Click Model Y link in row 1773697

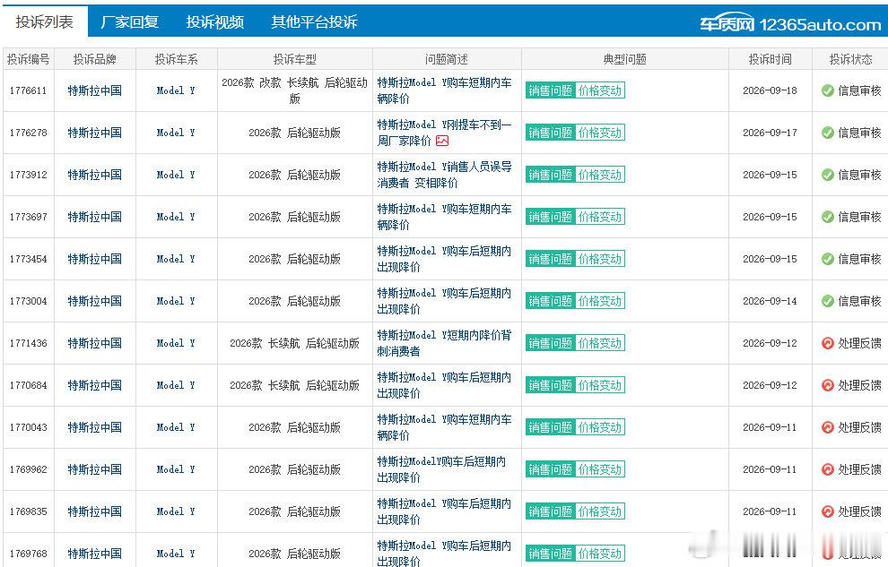coord(176,217)
